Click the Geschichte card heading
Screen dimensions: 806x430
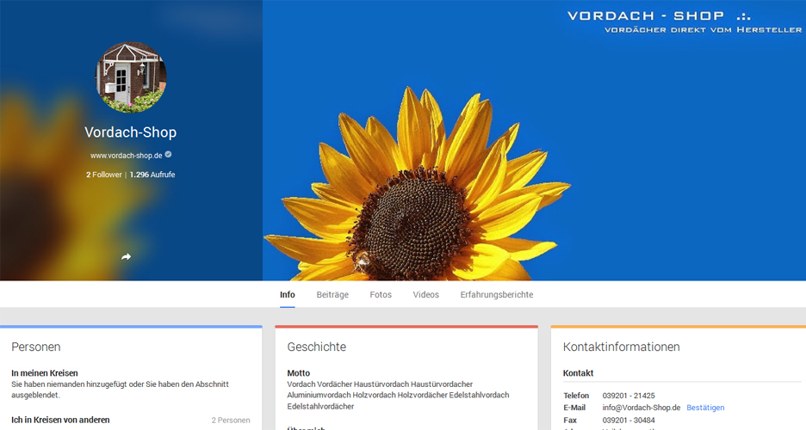317,347
